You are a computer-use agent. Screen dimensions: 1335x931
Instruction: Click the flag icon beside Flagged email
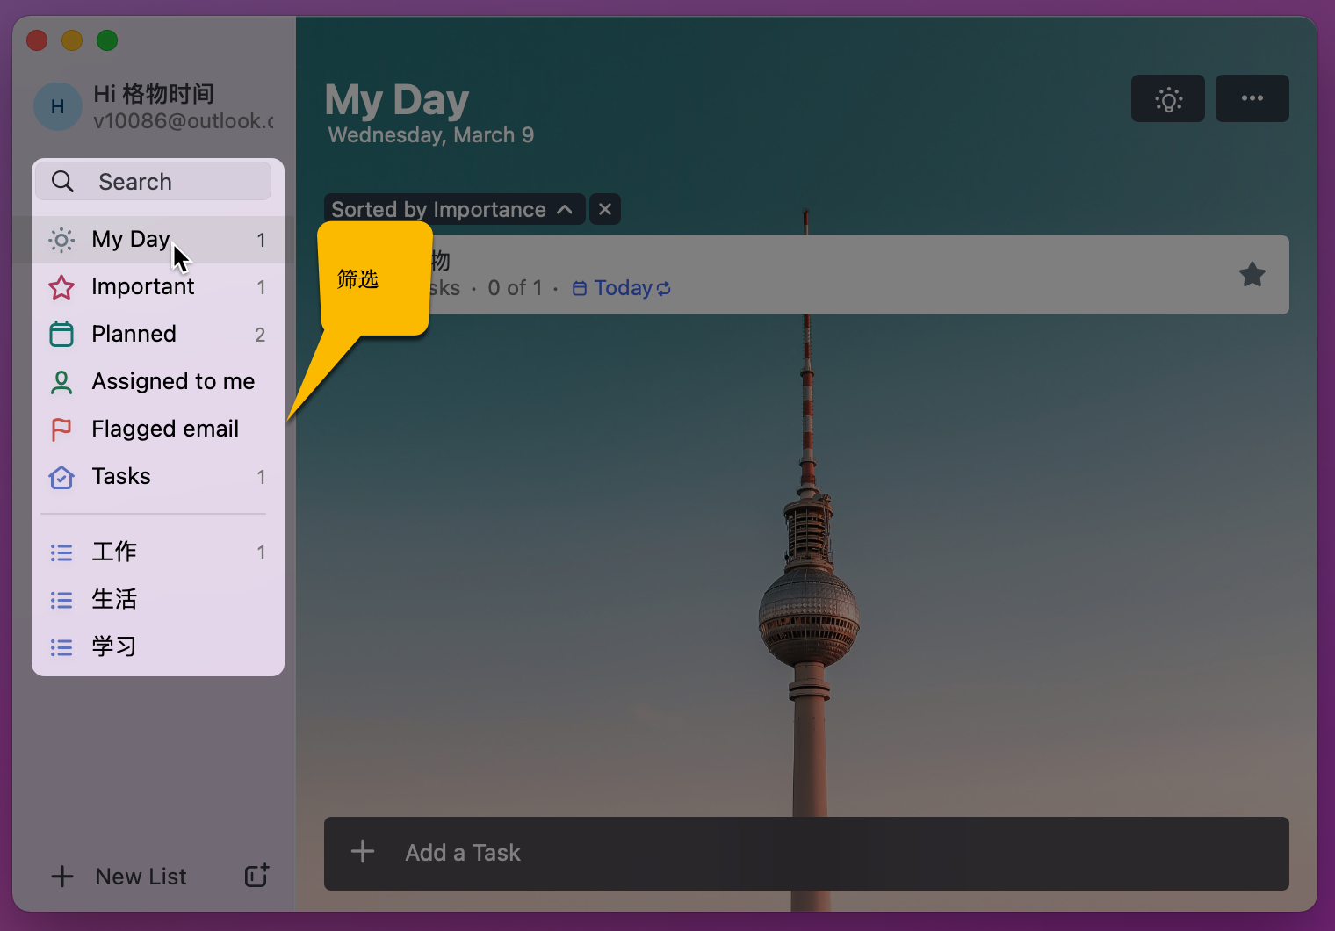[61, 429]
